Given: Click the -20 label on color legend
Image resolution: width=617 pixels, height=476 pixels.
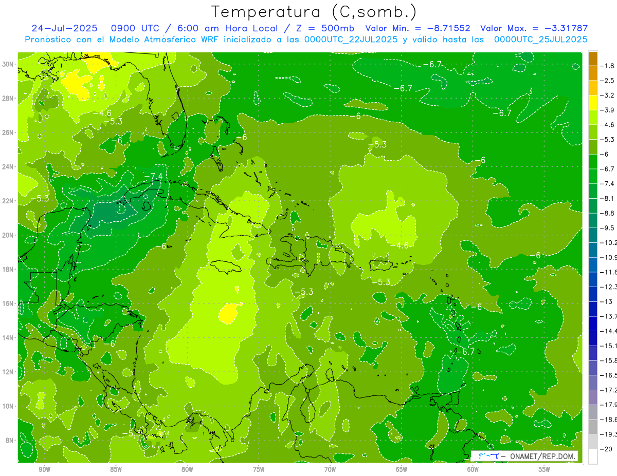Looking at the screenshot, I should 606,448.
